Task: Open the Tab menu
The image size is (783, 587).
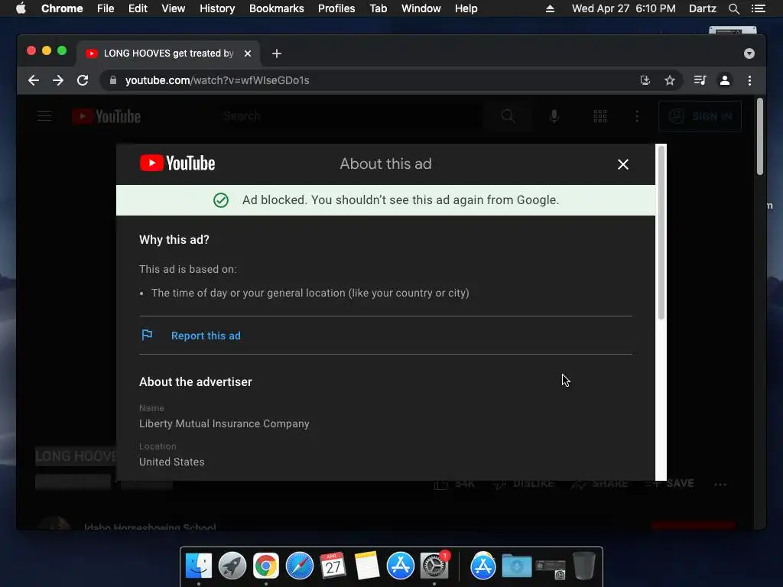Action: 379,8
